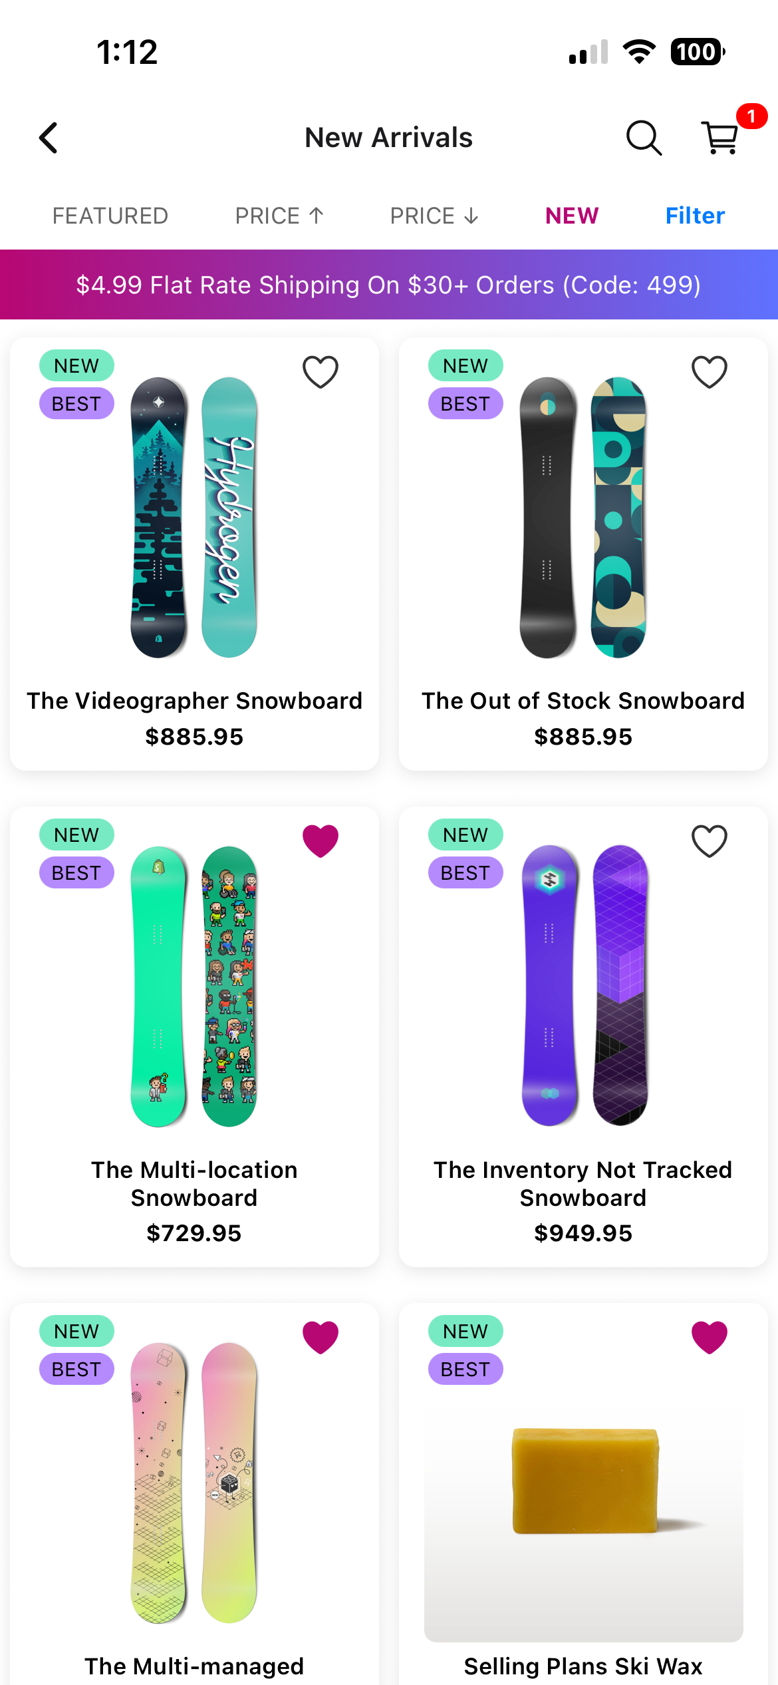778x1685 pixels.
Task: Toggle heart on The Out of Stock Snowboard
Action: [x=710, y=371]
